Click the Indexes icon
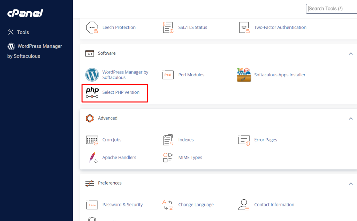357x221 pixels. click(x=168, y=140)
